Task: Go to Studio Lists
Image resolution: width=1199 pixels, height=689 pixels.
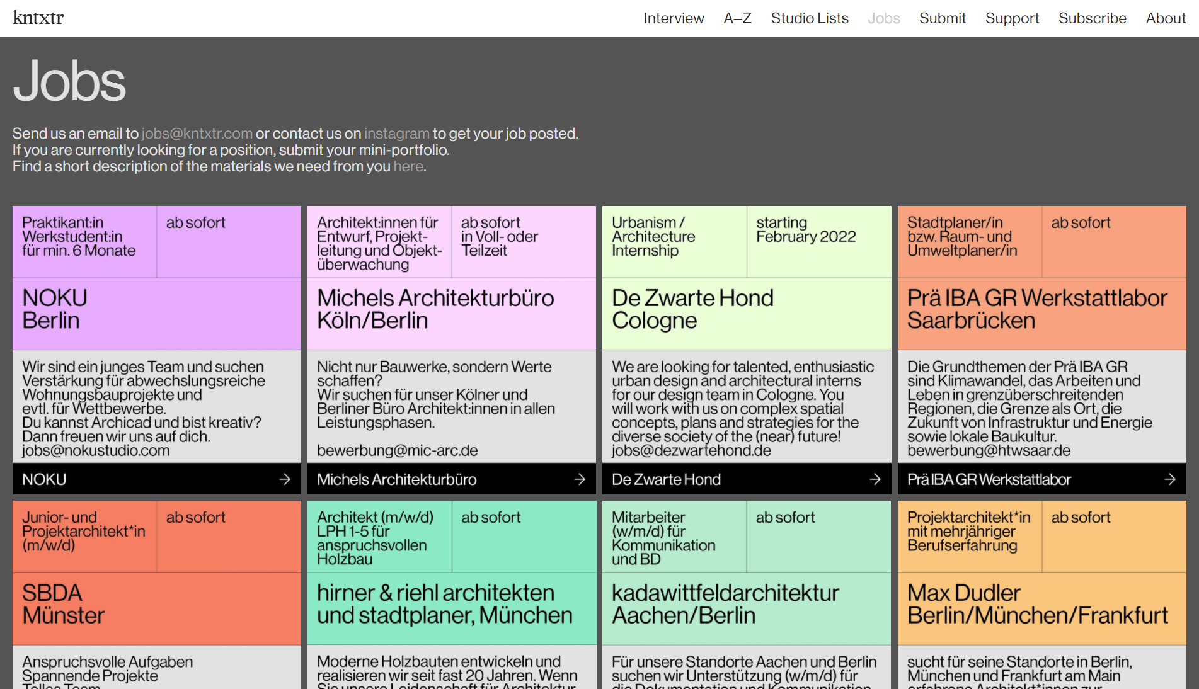Action: point(810,18)
